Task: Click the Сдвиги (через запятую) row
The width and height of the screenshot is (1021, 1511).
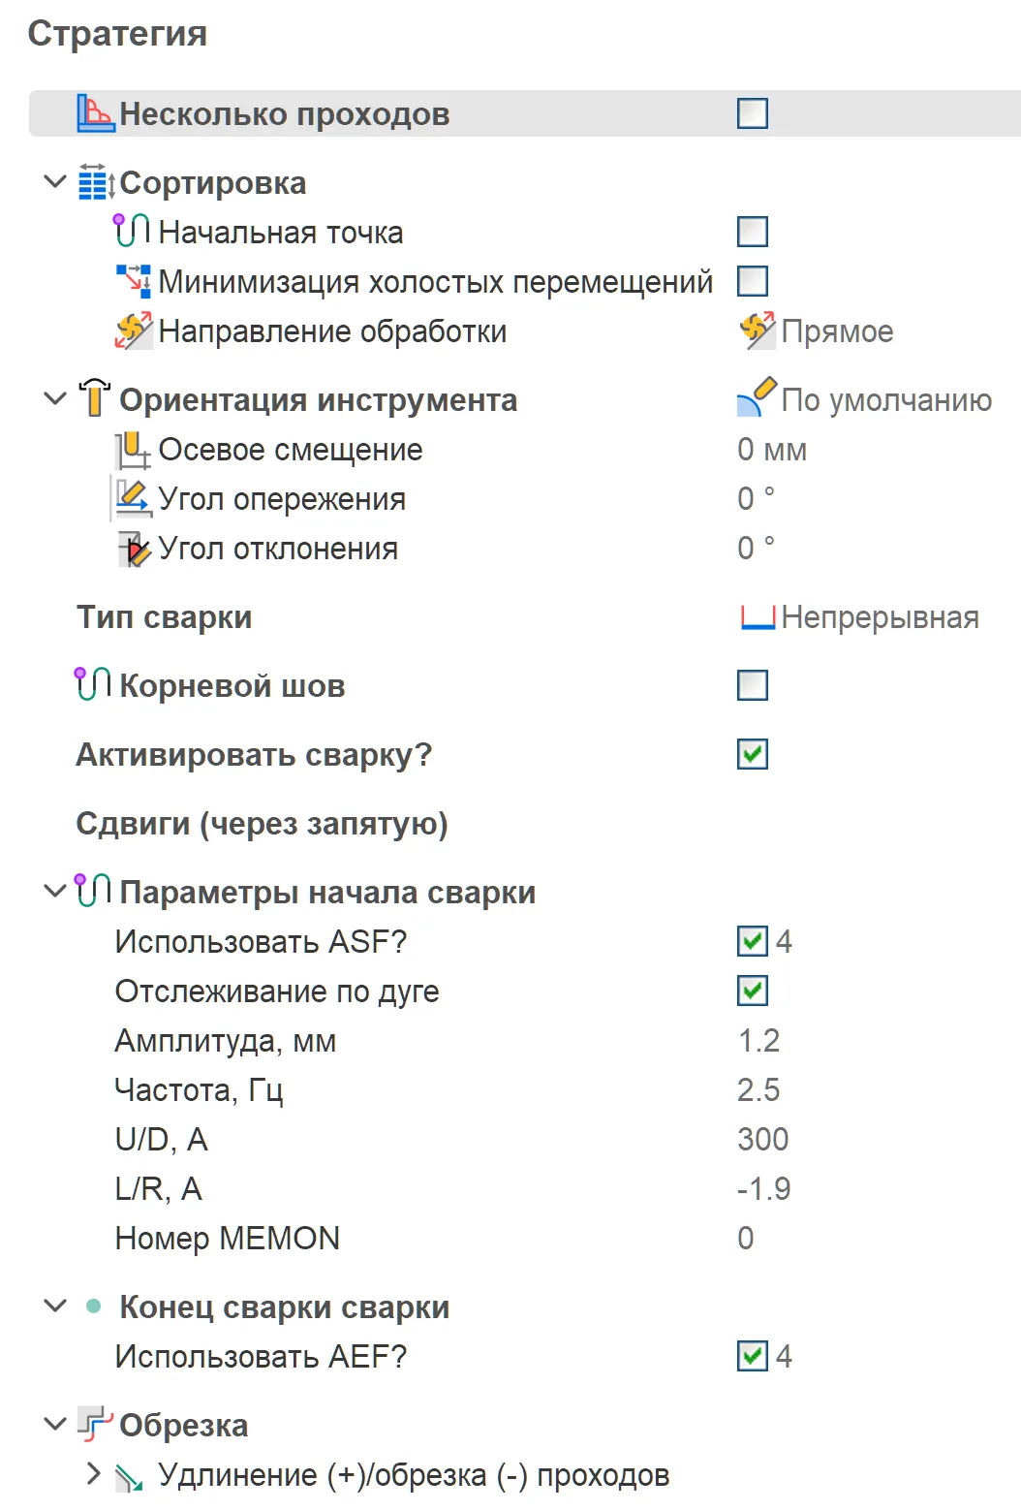Action: point(525,824)
